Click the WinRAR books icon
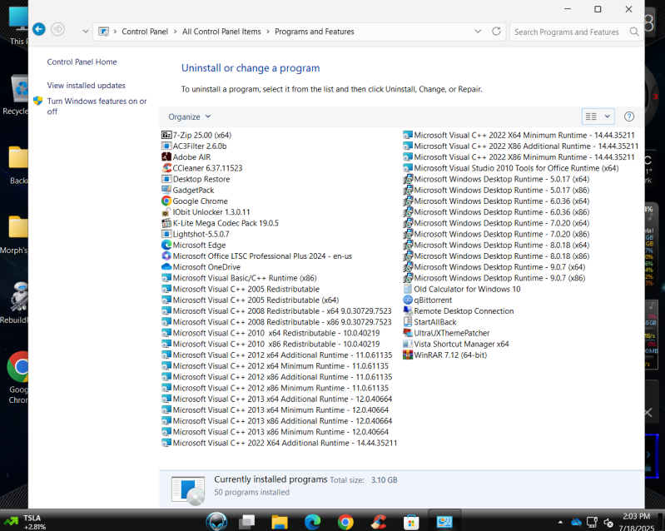Image resolution: width=665 pixels, height=531 pixels. coord(408,355)
